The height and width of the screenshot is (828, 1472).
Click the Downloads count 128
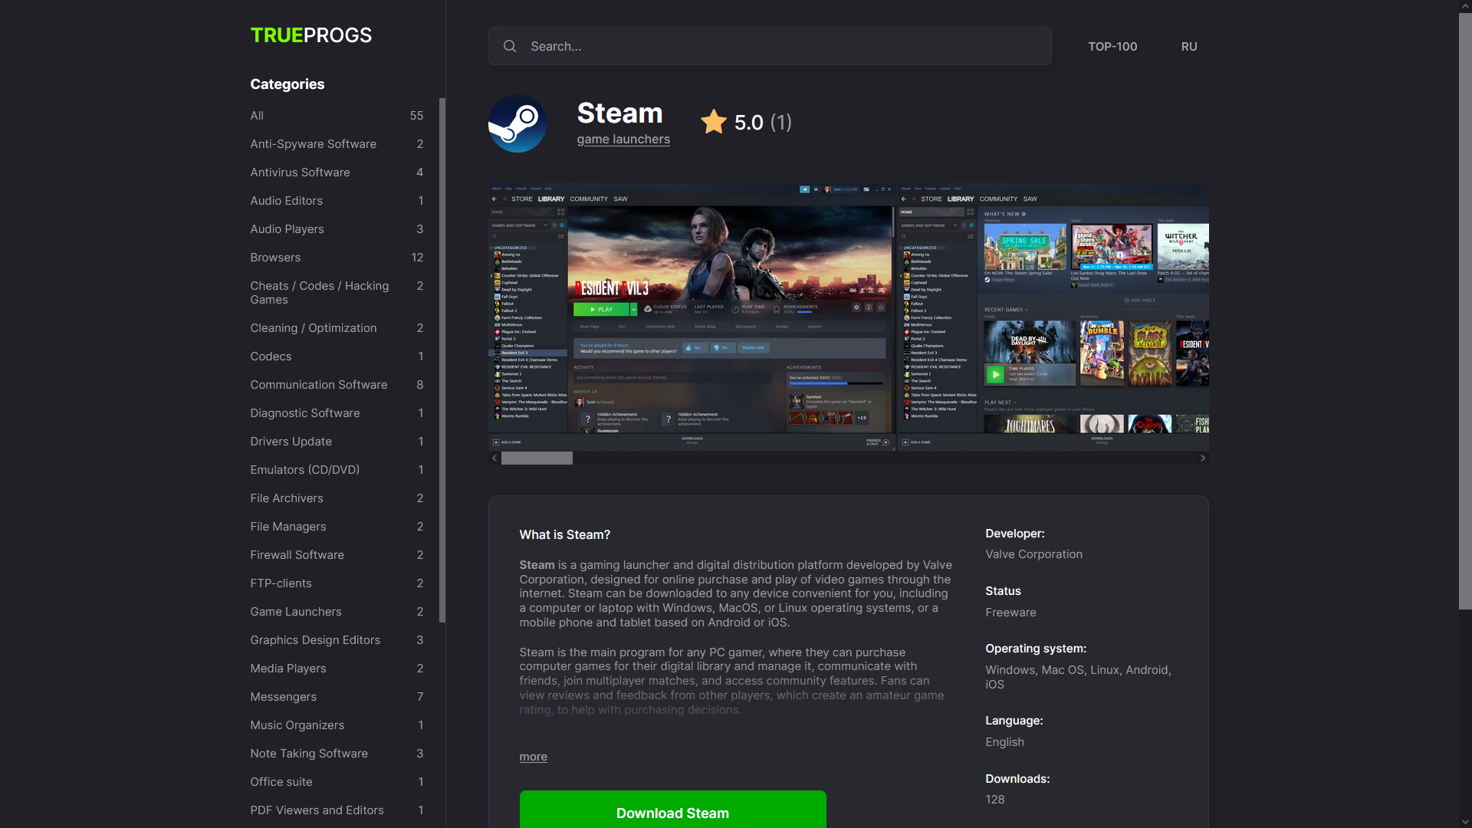[x=994, y=800]
